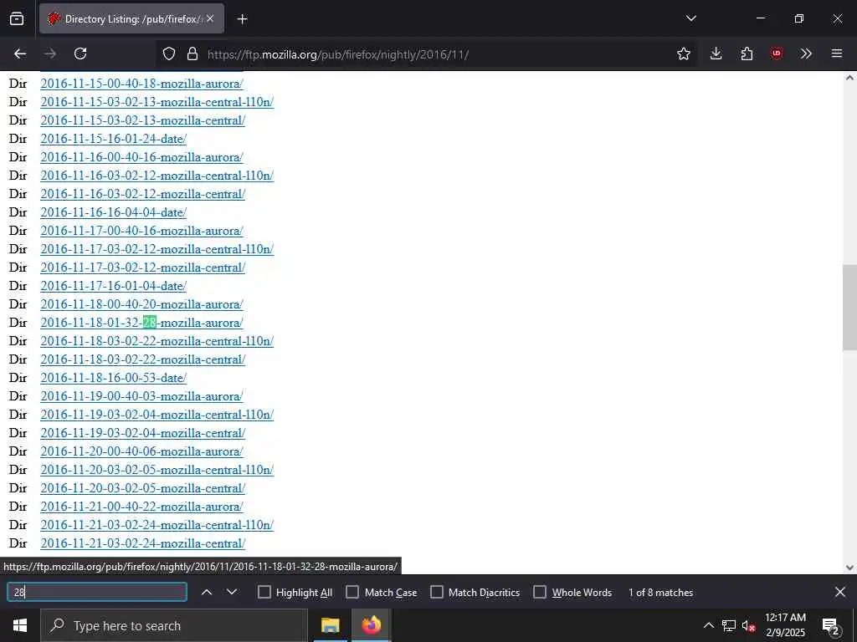Open 2016-11-18-00-40-20-mozilla-aurora directory
857x642 pixels.
pos(141,304)
